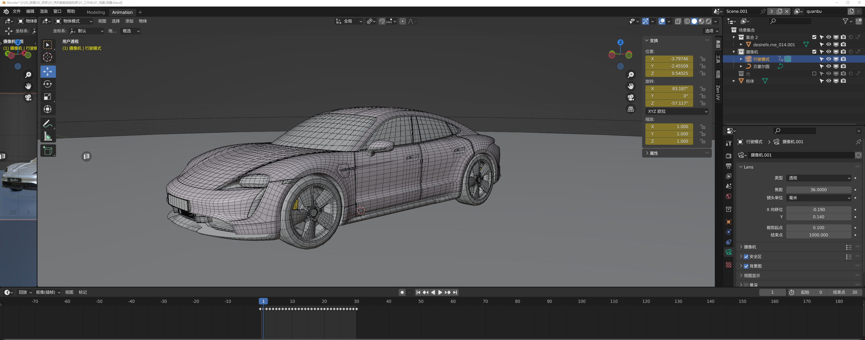Open the Object properties tab
The width and height of the screenshot is (865, 340).
[x=728, y=222]
